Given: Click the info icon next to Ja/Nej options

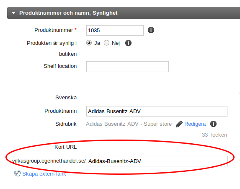Looking at the screenshot, I should [x=128, y=43].
